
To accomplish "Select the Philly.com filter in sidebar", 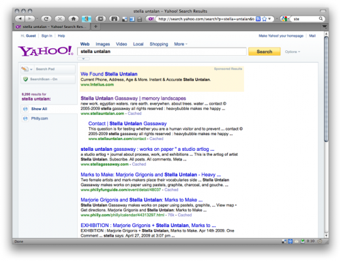I will (x=40, y=118).
